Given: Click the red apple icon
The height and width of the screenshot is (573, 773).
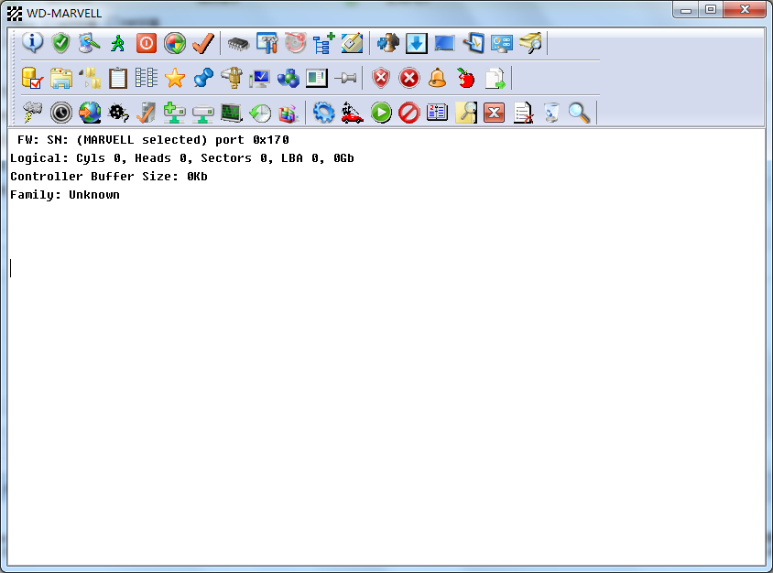Looking at the screenshot, I should 466,79.
